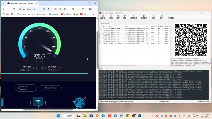Viewport: 212px width, 119px height.
Task: Open the 4K bookmark
Action: tap(75, 14)
